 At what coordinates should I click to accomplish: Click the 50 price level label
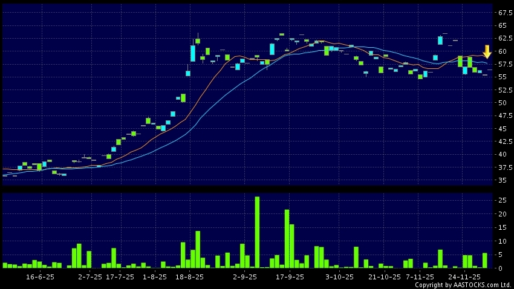pos(502,103)
